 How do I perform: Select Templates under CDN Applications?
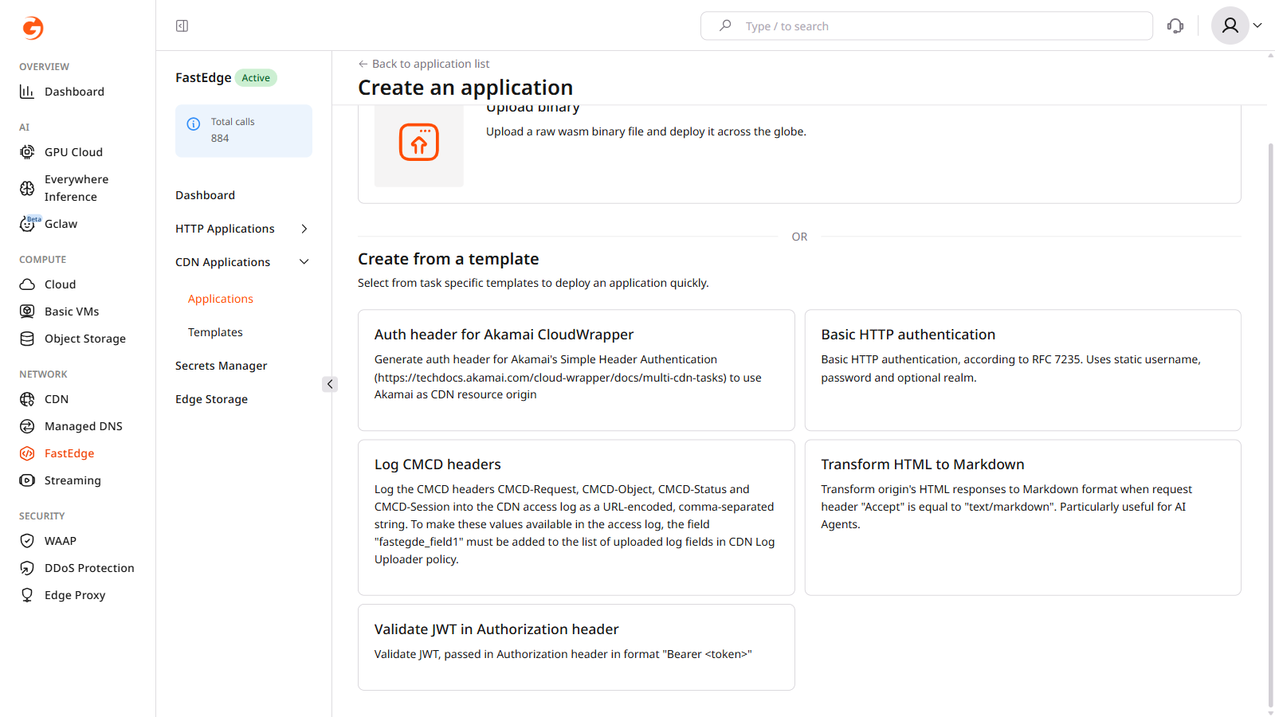[x=215, y=332]
